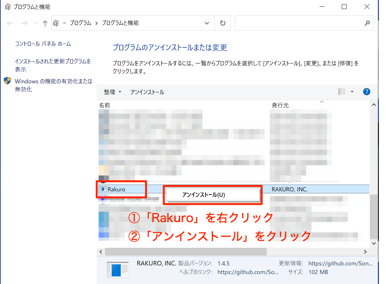The width and height of the screenshot is (392, 284).
Task: Click the version value 1.4.5
Action: 223,263
